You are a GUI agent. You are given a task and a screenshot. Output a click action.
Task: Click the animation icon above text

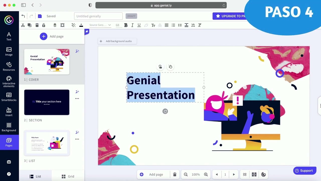pos(170,67)
